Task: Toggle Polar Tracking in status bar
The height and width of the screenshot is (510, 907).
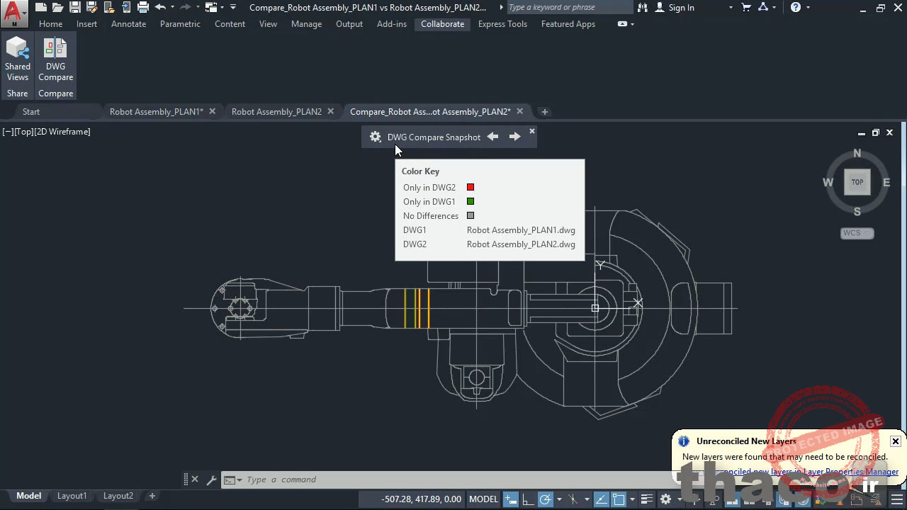Action: point(545,499)
